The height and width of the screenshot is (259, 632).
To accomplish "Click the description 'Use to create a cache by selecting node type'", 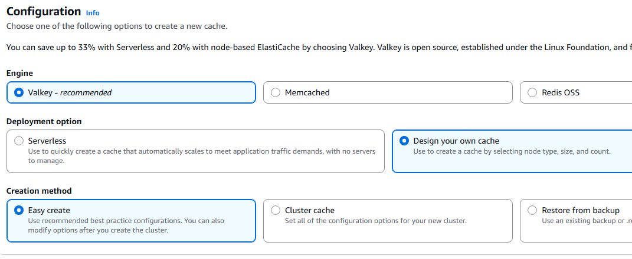I will click(512, 152).
